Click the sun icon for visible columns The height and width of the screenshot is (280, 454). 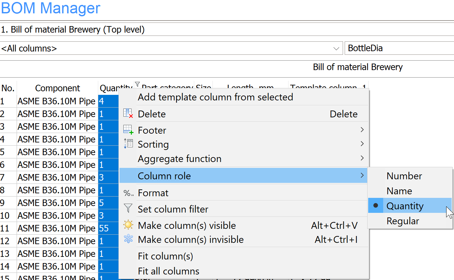click(x=128, y=225)
